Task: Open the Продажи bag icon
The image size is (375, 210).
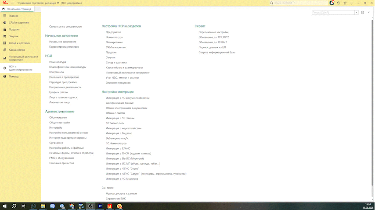Action: pos(4,29)
